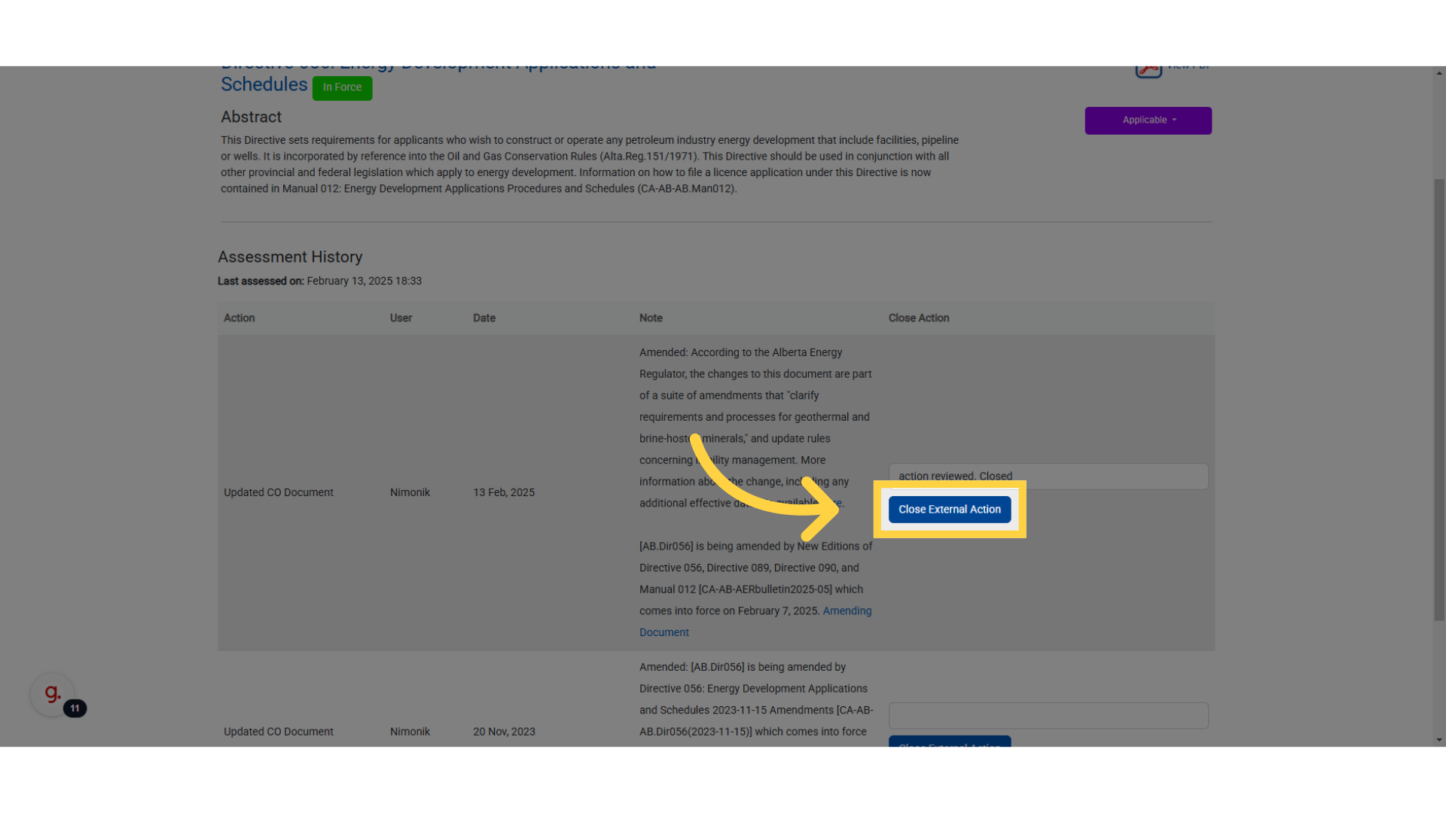Screen dimensions: 1446x813
Task: Click Nimonik user in the 13 Feb, 2025 row
Action: point(410,492)
